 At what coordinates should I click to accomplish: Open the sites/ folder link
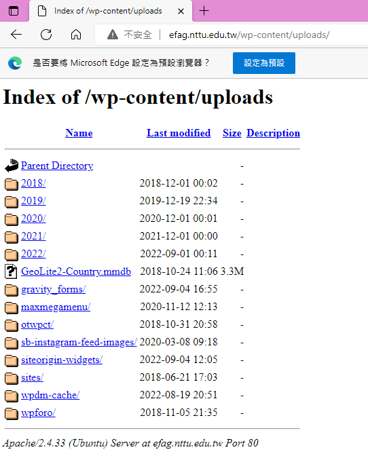click(32, 377)
